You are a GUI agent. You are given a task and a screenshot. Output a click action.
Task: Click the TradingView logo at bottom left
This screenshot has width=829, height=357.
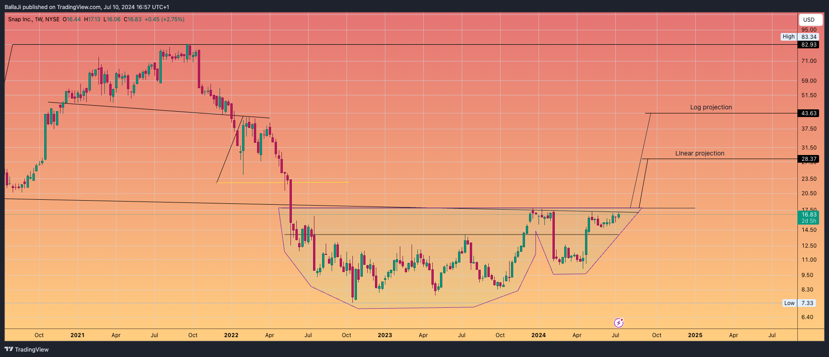pos(27,349)
